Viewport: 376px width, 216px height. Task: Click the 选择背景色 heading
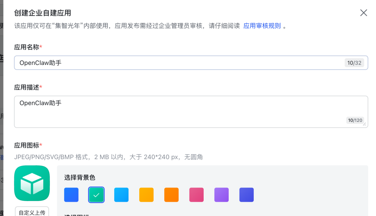point(80,177)
